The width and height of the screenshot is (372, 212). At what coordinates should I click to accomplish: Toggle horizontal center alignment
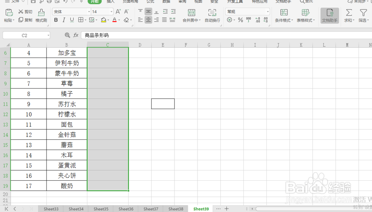click(x=148, y=20)
